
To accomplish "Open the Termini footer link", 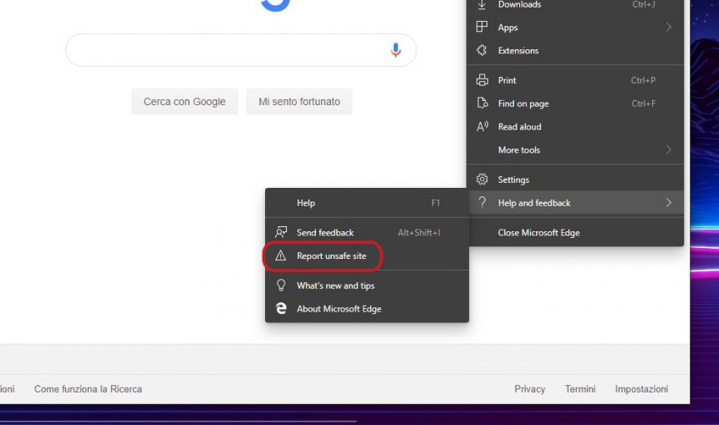I will click(580, 389).
